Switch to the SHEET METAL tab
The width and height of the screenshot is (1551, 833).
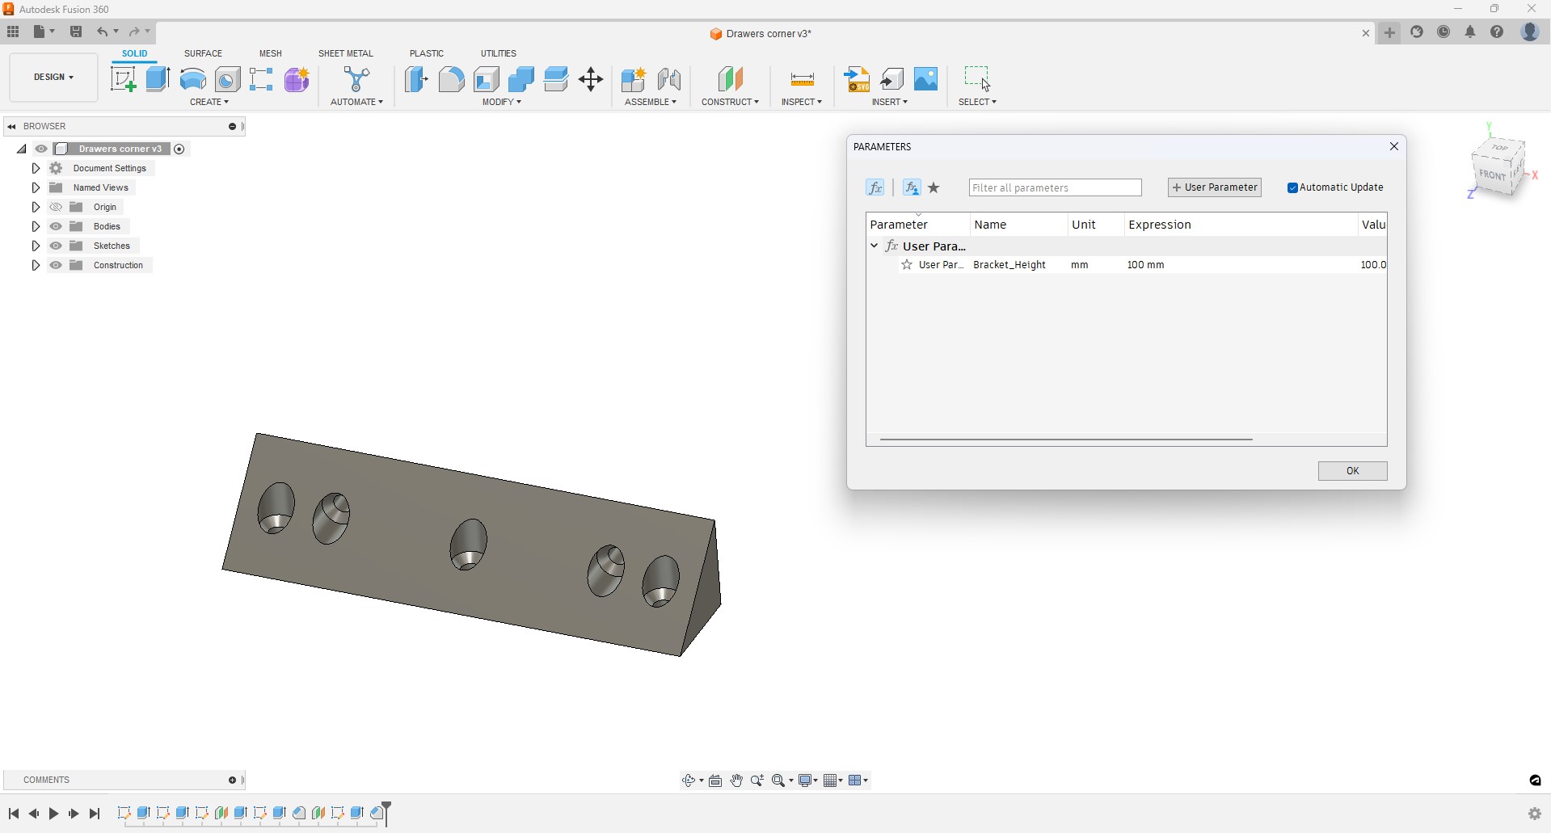point(346,53)
